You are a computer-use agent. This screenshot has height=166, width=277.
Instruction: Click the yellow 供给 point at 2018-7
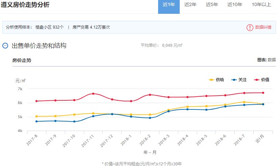pos(244,102)
